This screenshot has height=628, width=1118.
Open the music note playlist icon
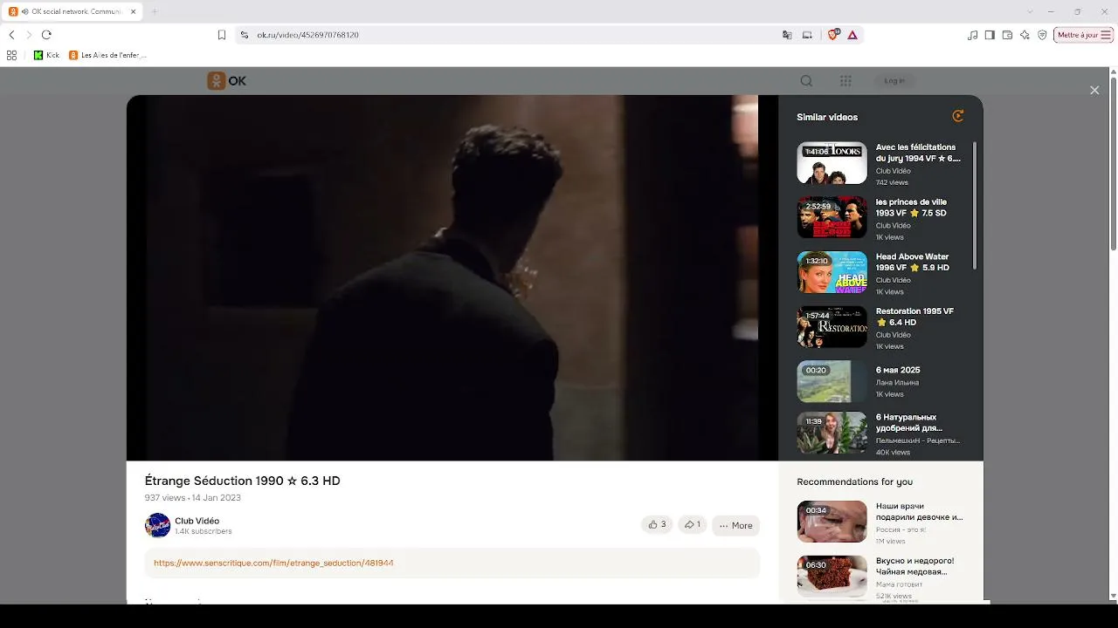[x=973, y=35]
